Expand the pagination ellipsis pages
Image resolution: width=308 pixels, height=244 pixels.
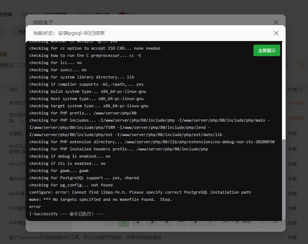point(181,222)
